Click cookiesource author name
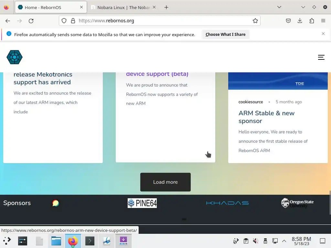331x248 pixels. [251, 102]
